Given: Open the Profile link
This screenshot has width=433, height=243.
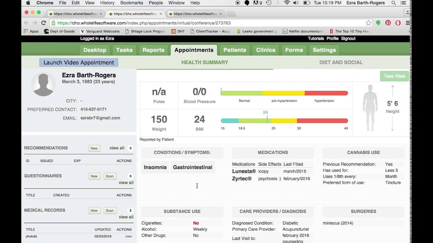Looking at the screenshot, I should pos(333,38).
